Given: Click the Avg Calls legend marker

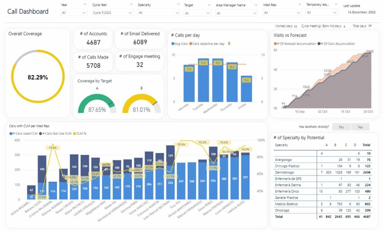Looking at the screenshot, I should [x=173, y=44].
